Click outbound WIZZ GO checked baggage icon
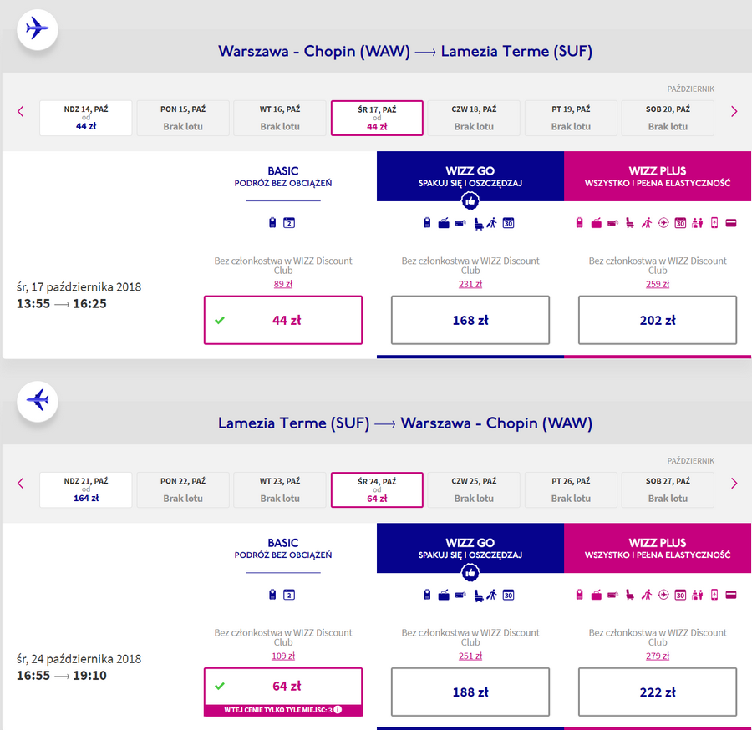The width and height of the screenshot is (752, 730). (x=444, y=223)
